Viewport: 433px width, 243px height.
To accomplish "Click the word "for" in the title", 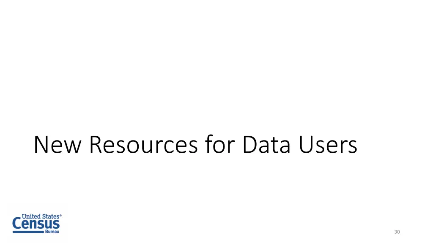I will 219,145.
